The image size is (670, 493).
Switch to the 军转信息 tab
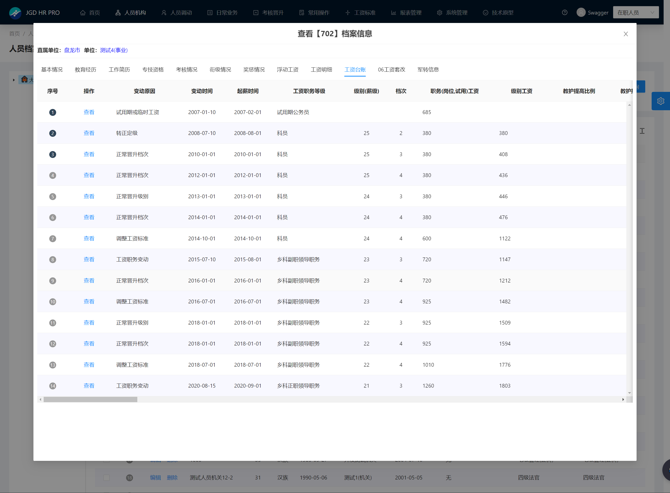pos(428,69)
